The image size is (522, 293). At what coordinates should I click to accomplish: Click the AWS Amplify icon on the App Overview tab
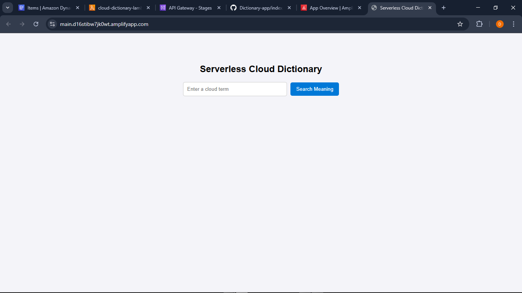click(x=304, y=8)
